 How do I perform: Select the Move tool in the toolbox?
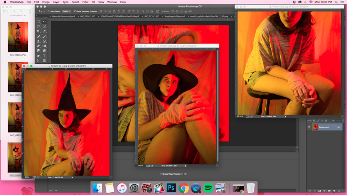pos(44,22)
